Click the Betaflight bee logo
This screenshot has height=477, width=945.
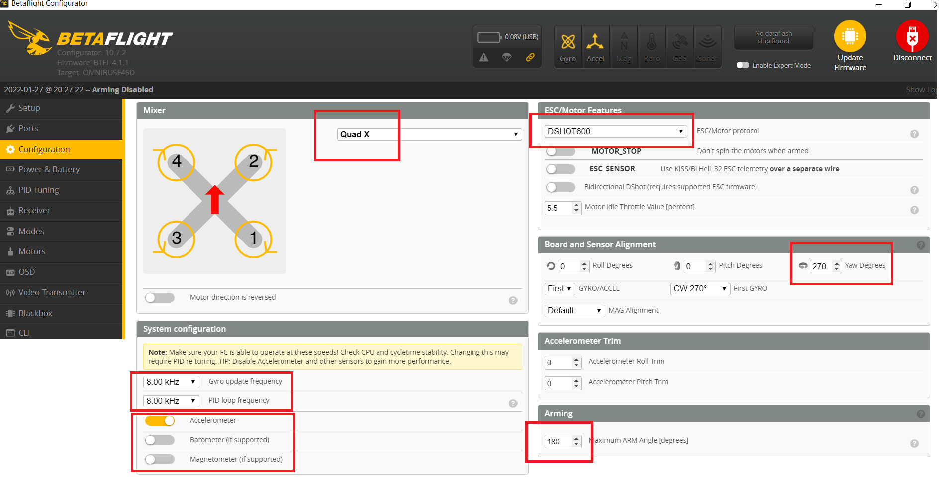30,38
